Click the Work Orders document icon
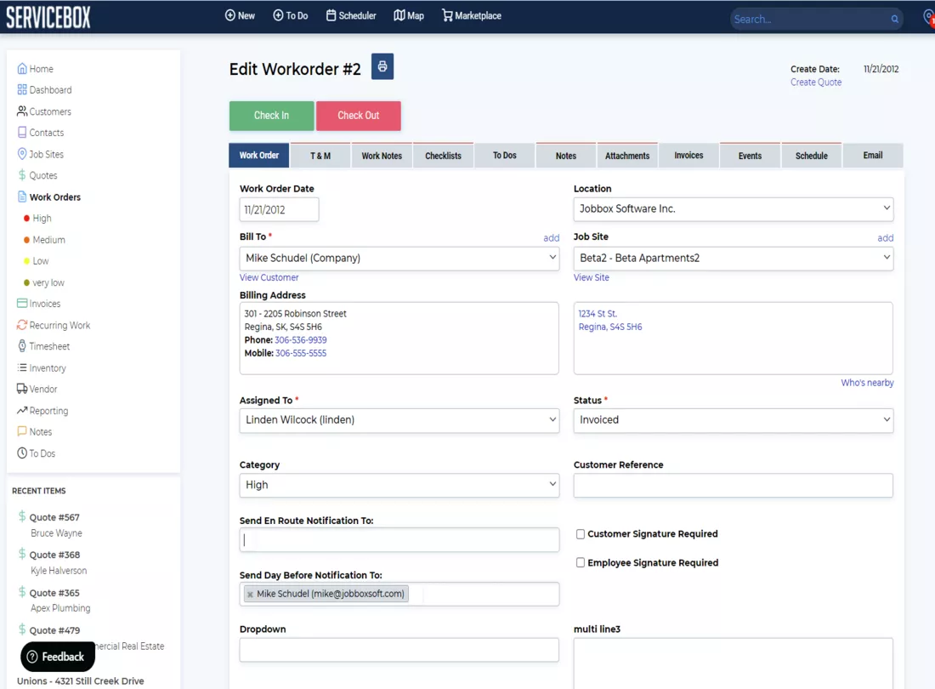The height and width of the screenshot is (689, 935). pos(22,196)
